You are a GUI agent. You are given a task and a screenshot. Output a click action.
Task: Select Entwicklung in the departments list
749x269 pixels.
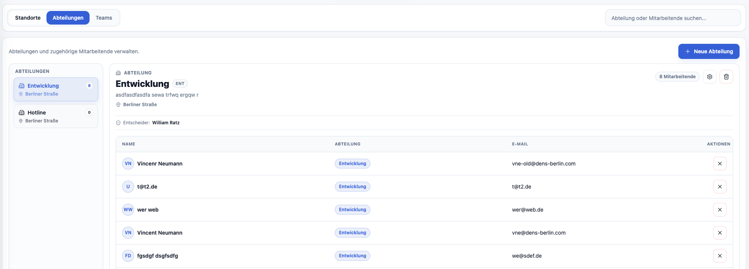coord(56,90)
